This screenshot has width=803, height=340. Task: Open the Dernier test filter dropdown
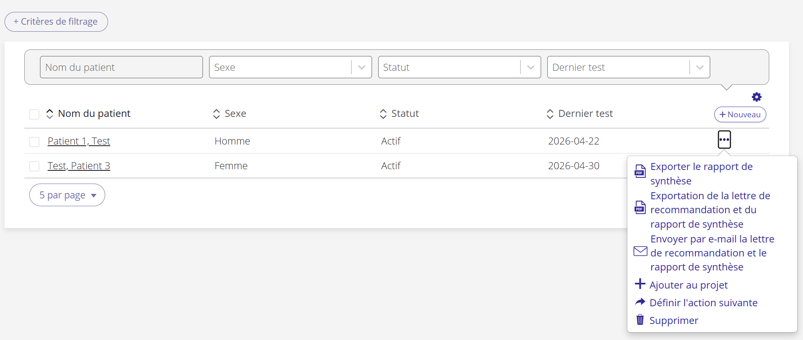click(629, 67)
